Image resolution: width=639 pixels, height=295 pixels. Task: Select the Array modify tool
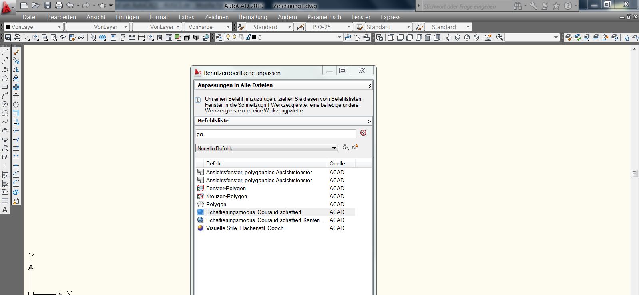[16, 87]
